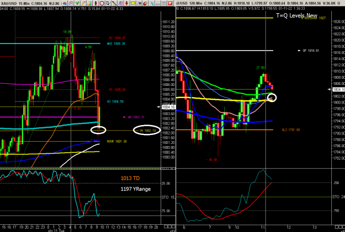Toggle the red magnet snap icon

(x=145, y=3)
